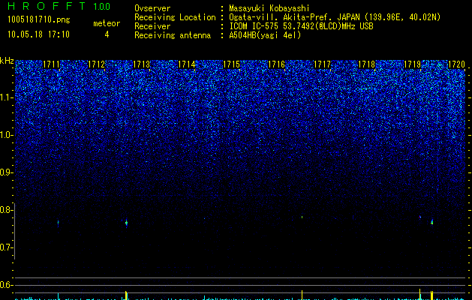The height and width of the screenshot is (300, 472).
Task: Click the Ogata-vill. Akita-Pref. JAPAN location text
Action: coord(335,17)
